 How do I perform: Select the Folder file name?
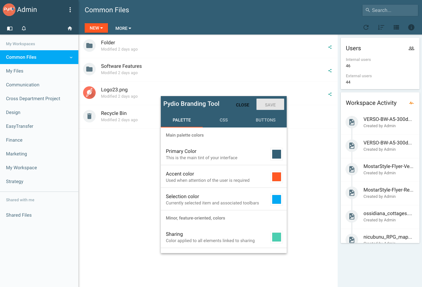[108, 43]
